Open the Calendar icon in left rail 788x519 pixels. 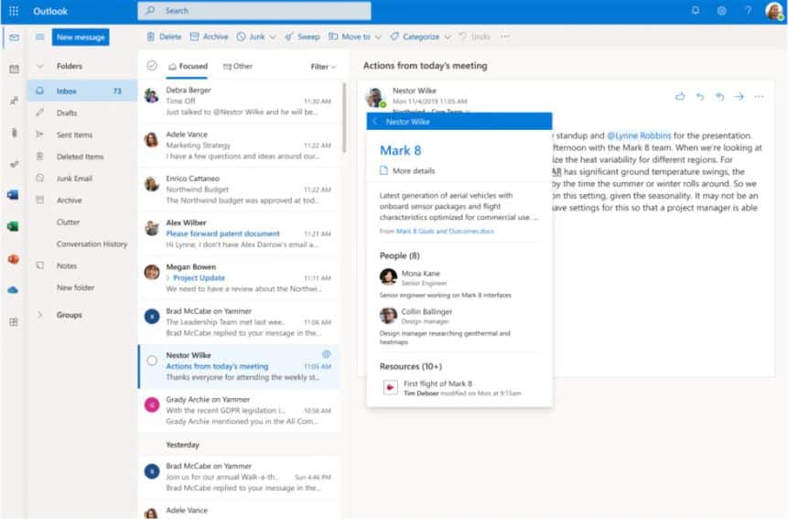14,70
